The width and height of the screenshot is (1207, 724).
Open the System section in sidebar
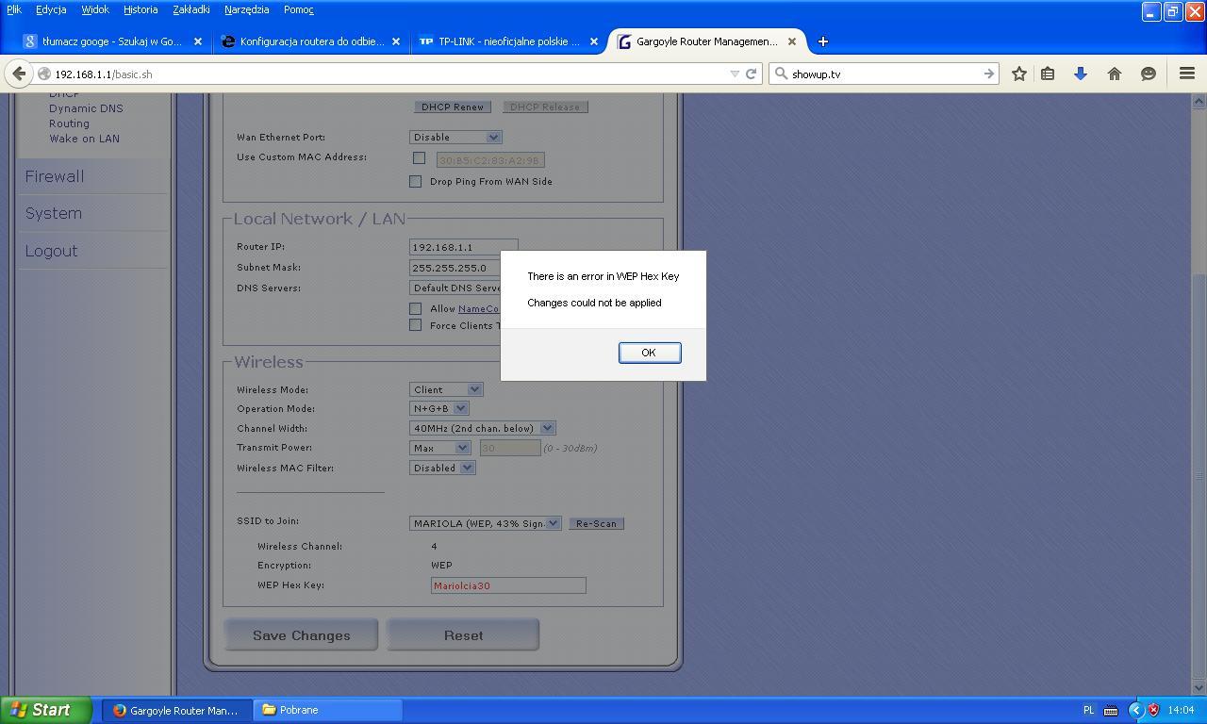point(54,213)
